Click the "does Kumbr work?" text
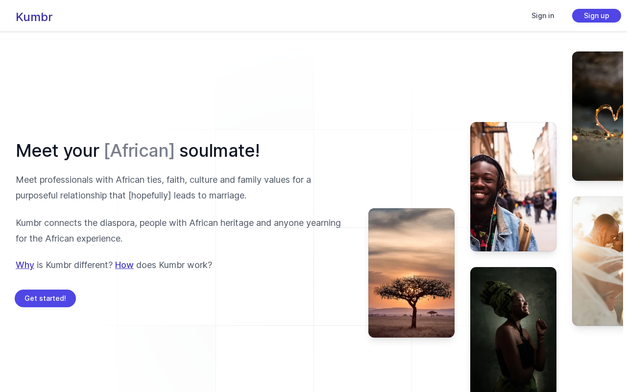Image resolution: width=627 pixels, height=392 pixels. (x=174, y=265)
